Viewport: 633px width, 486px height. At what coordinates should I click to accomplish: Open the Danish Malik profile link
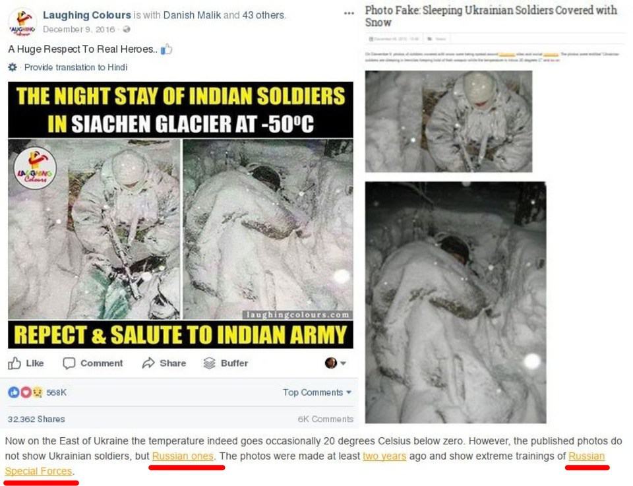[192, 15]
